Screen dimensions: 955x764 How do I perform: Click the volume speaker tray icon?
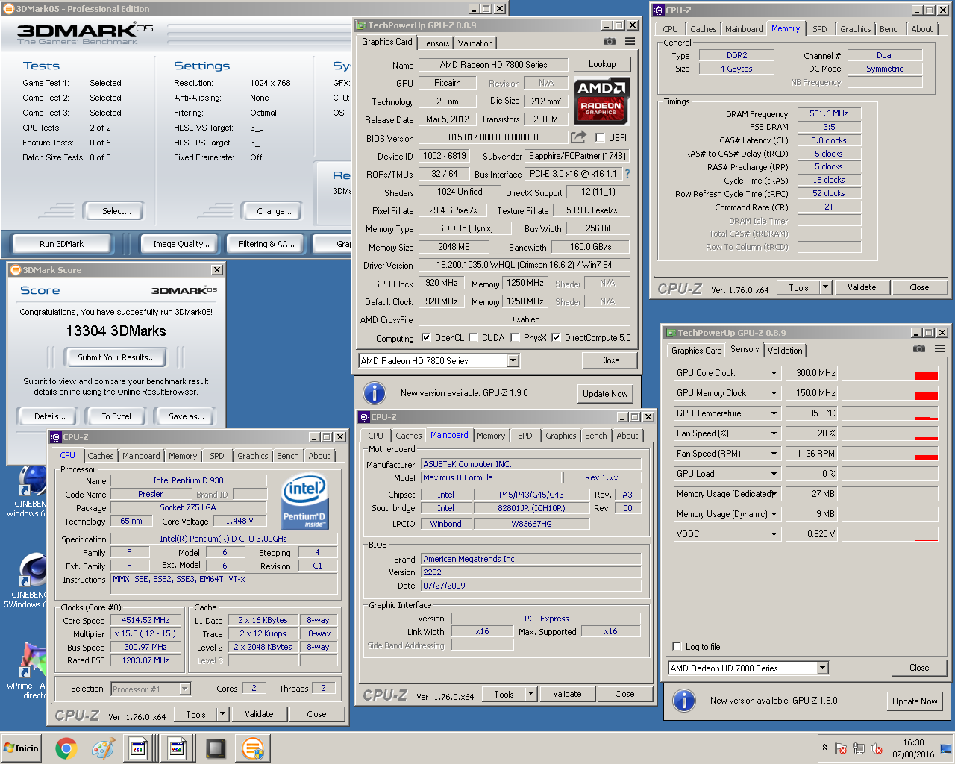877,748
